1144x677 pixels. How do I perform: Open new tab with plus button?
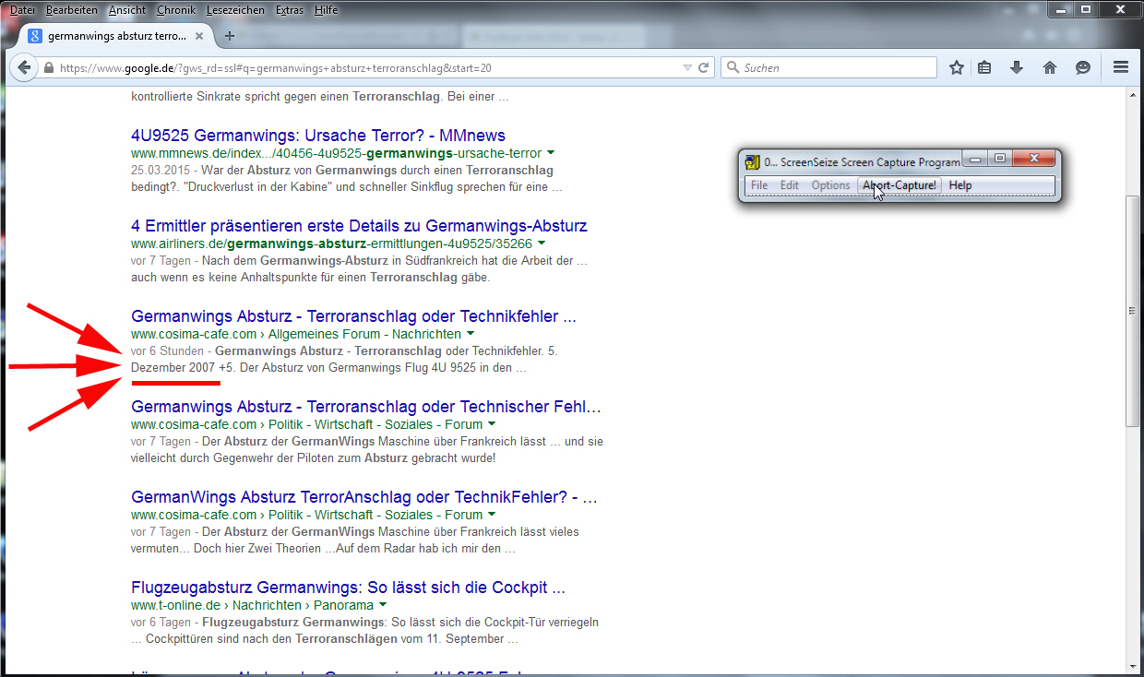pyautogui.click(x=230, y=37)
